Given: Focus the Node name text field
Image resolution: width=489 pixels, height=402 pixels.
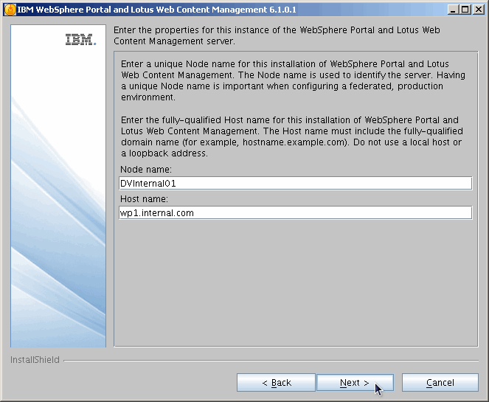Looking at the screenshot, I should pyautogui.click(x=294, y=184).
